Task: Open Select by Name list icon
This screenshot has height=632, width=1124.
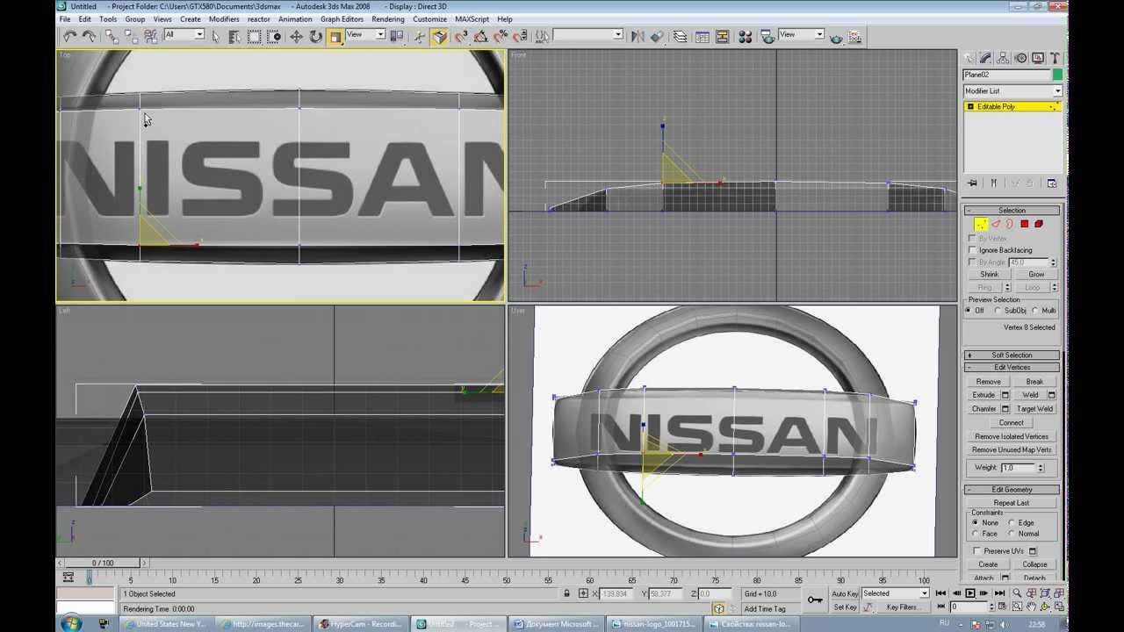Action: click(x=234, y=36)
